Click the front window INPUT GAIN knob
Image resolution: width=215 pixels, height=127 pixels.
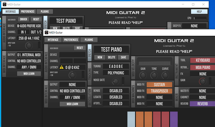[x=72, y=75]
